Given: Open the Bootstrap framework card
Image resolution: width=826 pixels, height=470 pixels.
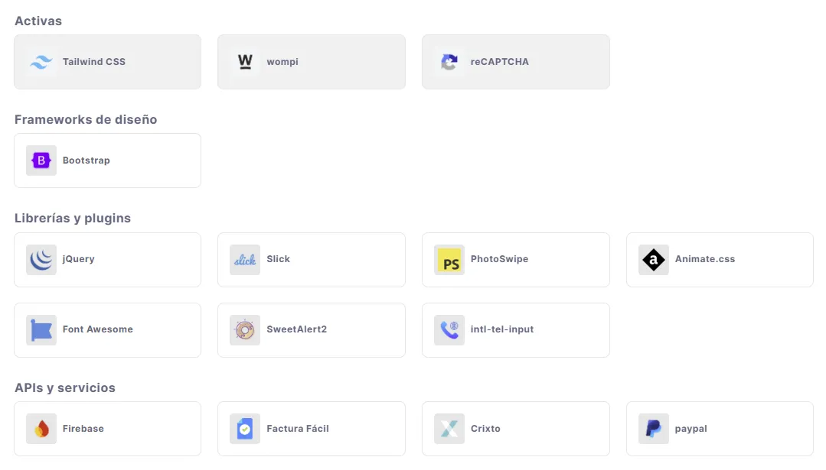Looking at the screenshot, I should (107, 160).
